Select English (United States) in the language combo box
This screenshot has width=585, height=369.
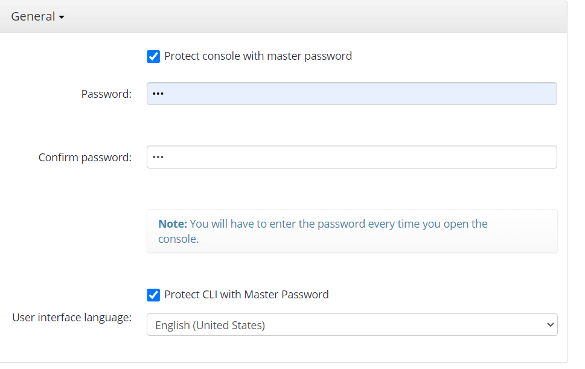click(352, 324)
